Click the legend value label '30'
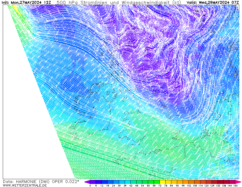This screenshot has height=187, width=242. point(119,185)
